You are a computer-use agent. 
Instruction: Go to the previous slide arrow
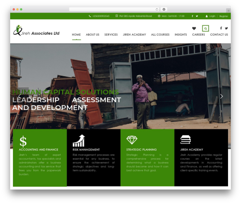(x=19, y=96)
